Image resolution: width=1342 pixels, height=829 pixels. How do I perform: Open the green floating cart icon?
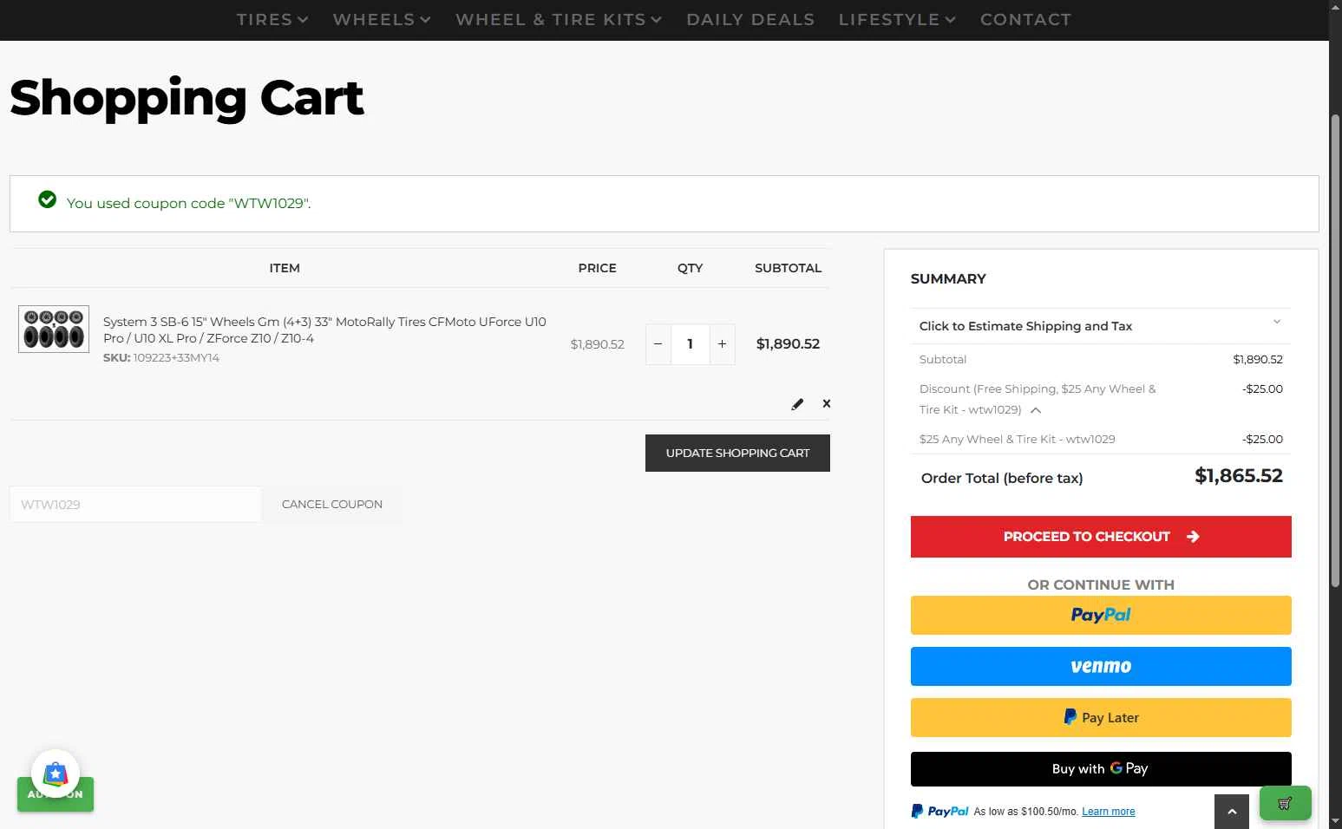[1285, 803]
